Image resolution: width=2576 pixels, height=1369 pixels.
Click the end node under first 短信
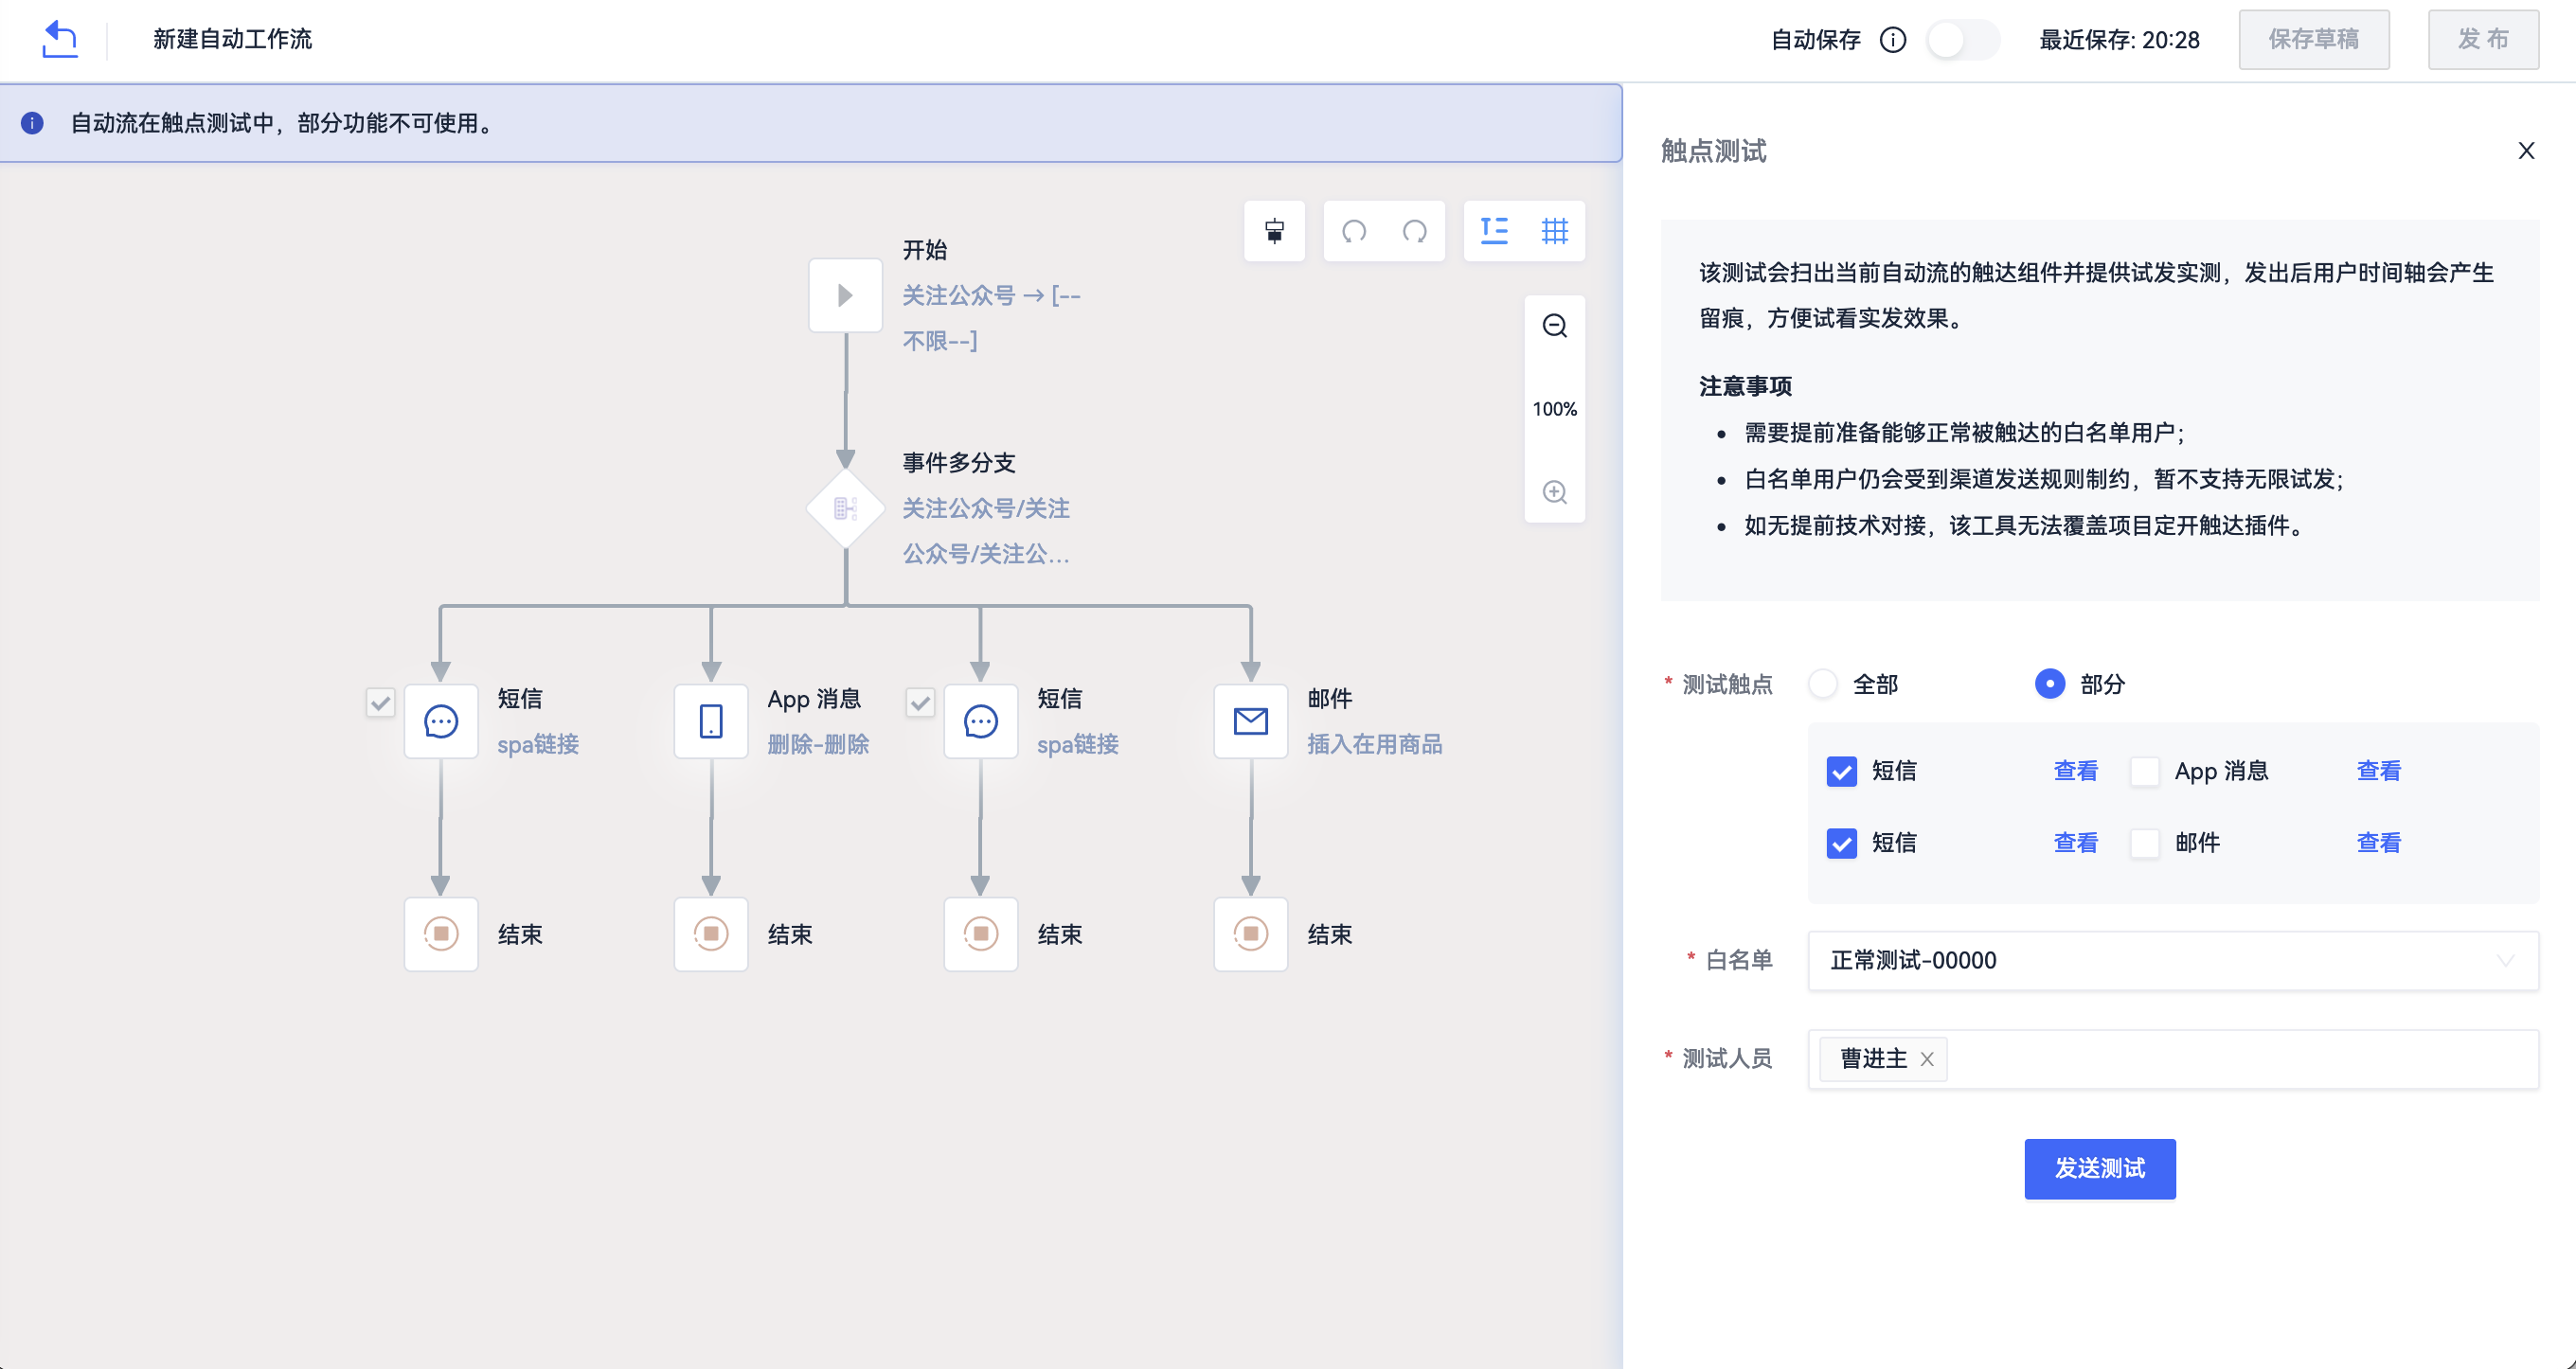[441, 934]
